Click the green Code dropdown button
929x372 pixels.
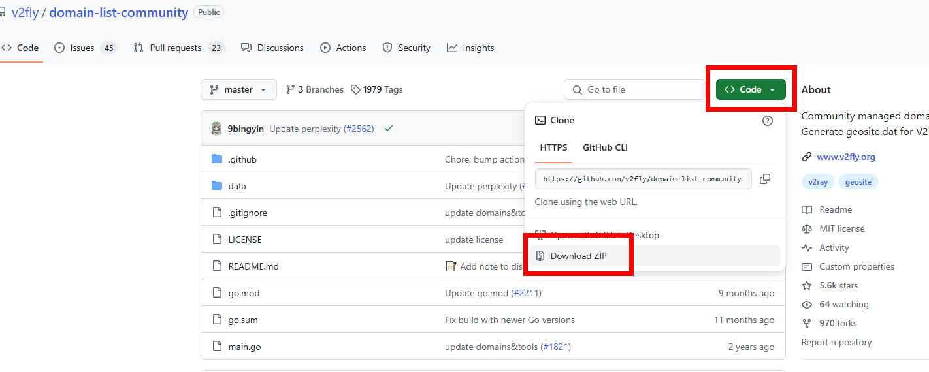point(751,89)
